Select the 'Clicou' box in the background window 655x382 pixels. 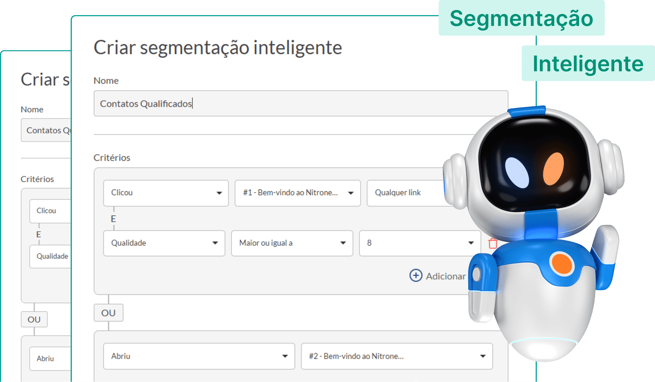(47, 211)
